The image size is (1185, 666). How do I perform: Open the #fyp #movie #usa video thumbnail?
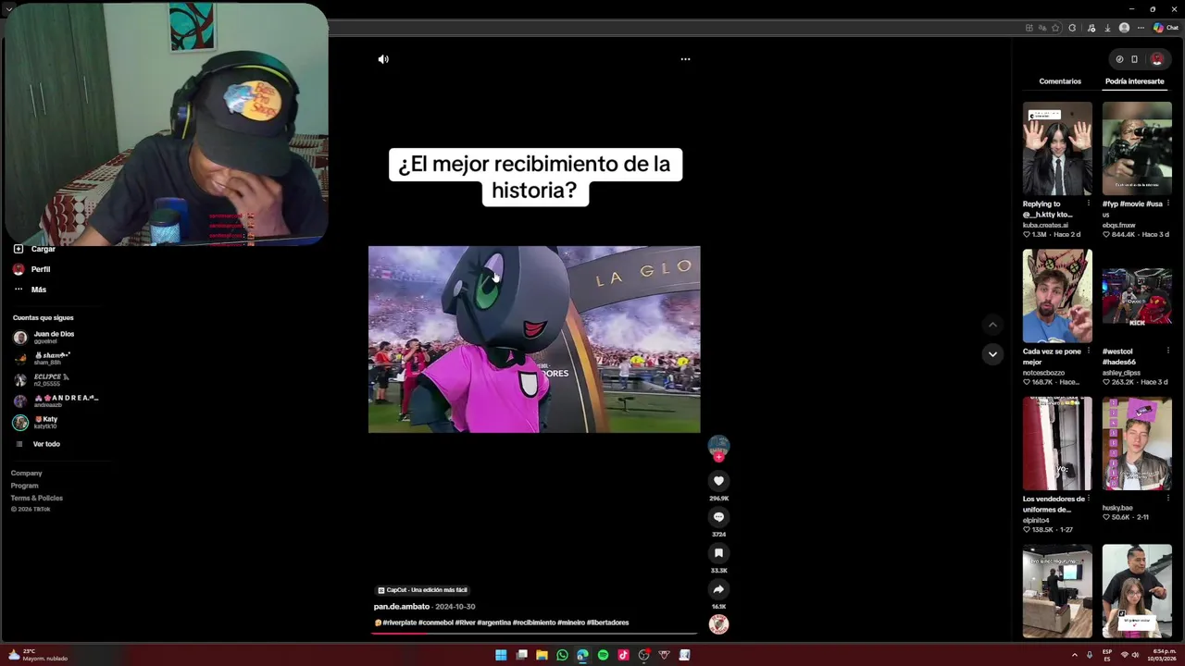tap(1137, 148)
